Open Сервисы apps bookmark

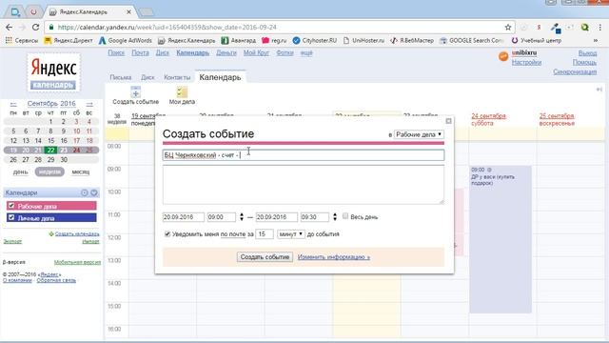[x=22, y=40]
